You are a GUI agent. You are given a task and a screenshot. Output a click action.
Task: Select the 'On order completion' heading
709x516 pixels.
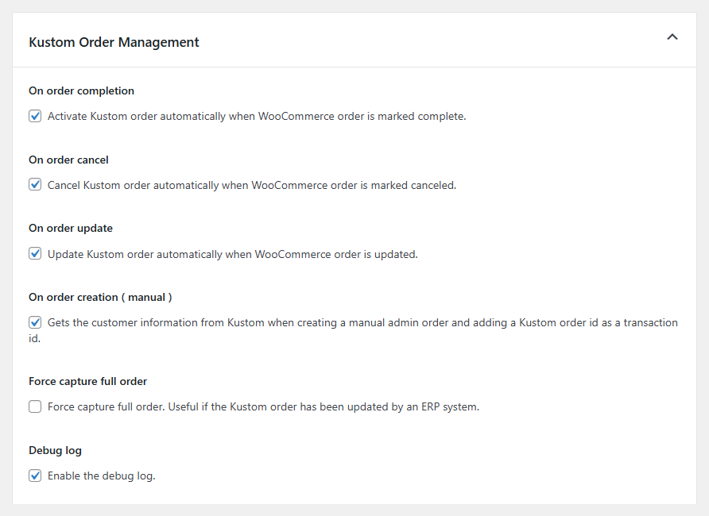[81, 90]
